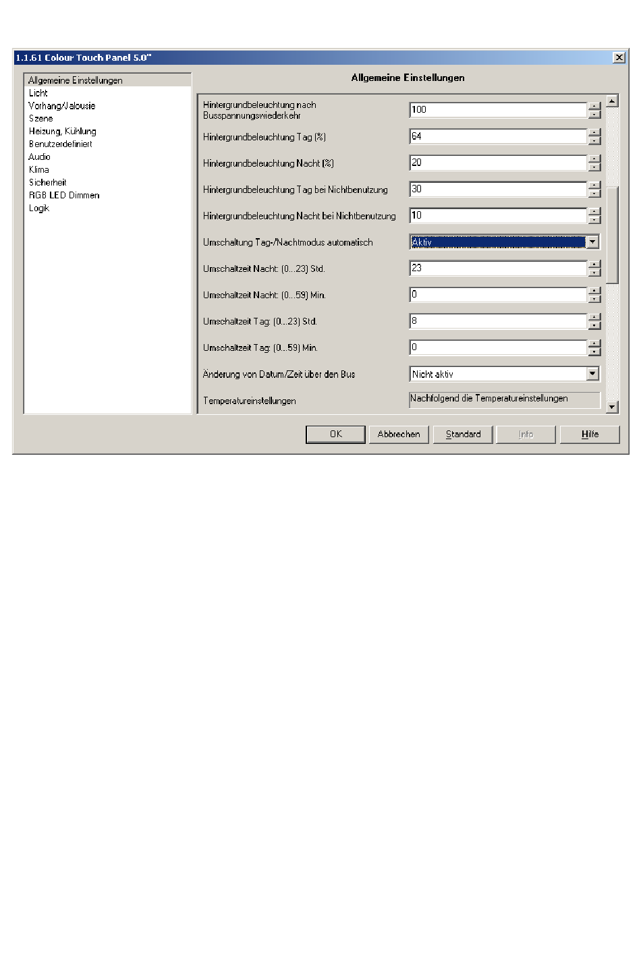The width and height of the screenshot is (641, 958).
Task: Click the Busspannungswiederkehr backlight value field
Action: [498, 110]
